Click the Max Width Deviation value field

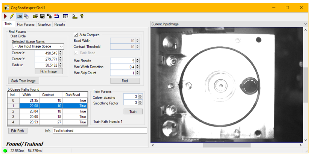click(x=123, y=67)
